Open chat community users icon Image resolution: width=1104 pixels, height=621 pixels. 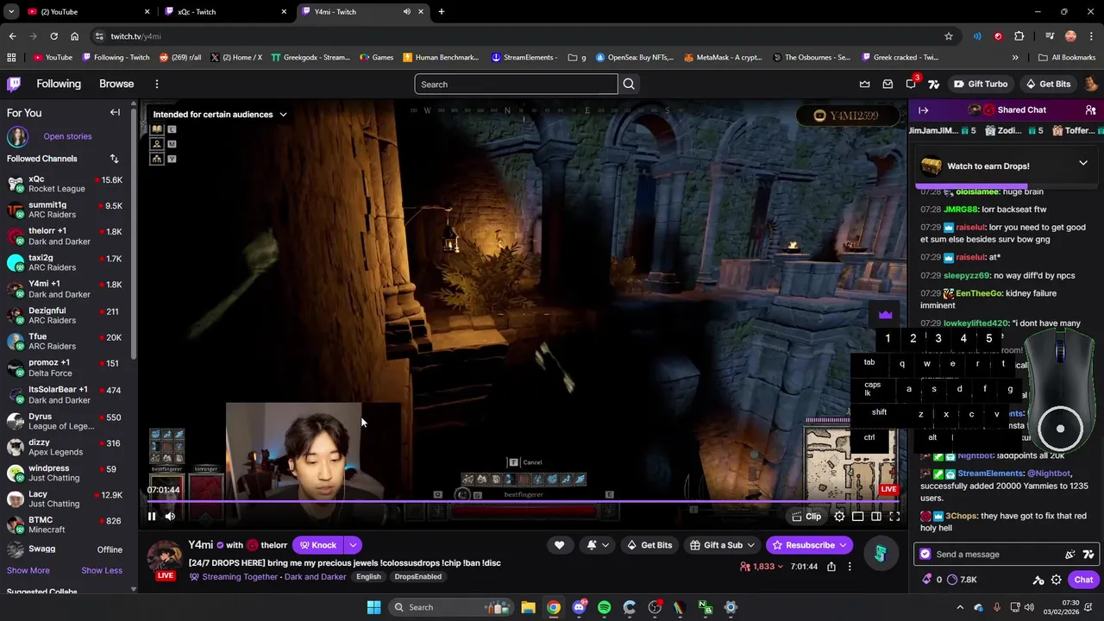tap(1090, 110)
